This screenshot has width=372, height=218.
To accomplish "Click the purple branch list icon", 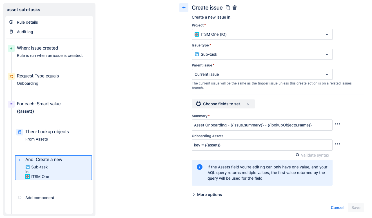I will pos(11,104).
